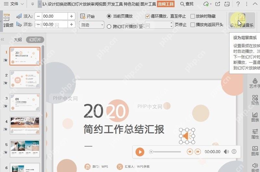Select the 当前页播放 radio button
260x172 pixels.
[x=109, y=16]
